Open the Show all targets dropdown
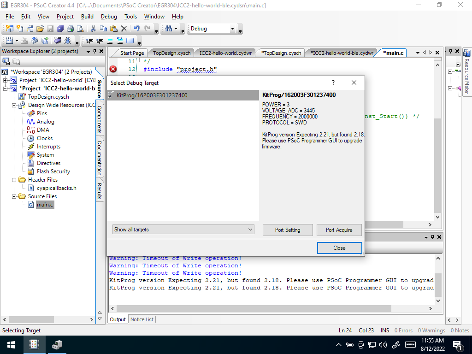The image size is (472, 354). point(183,230)
